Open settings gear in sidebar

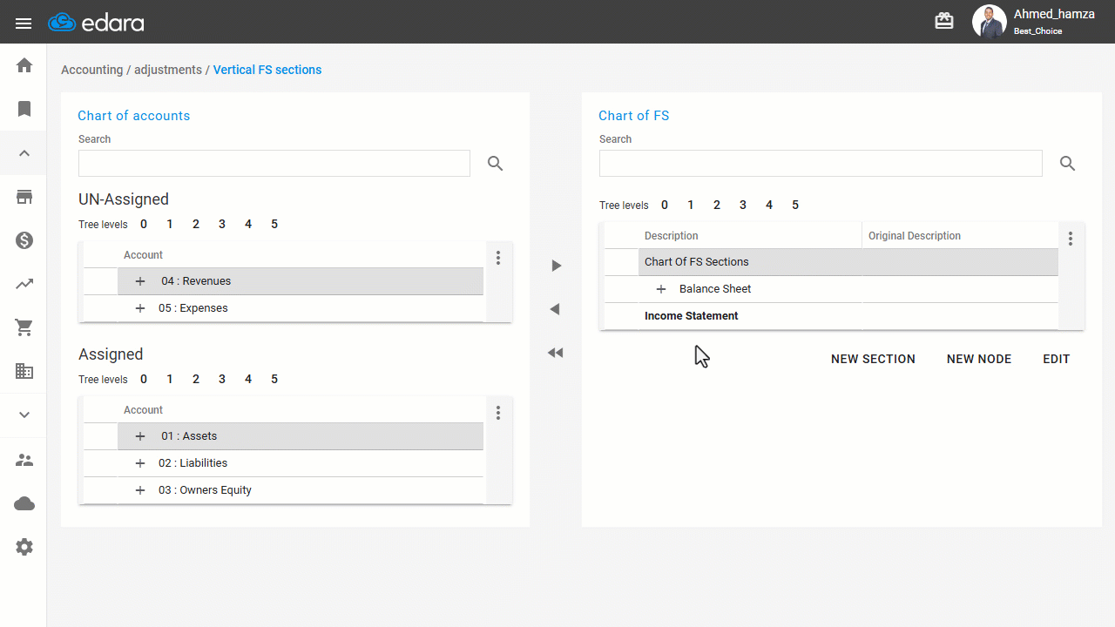coord(24,547)
